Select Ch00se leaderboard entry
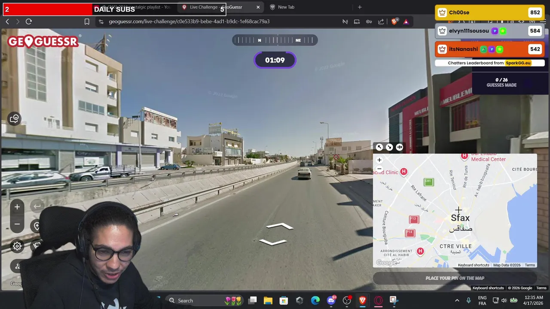 (490, 12)
